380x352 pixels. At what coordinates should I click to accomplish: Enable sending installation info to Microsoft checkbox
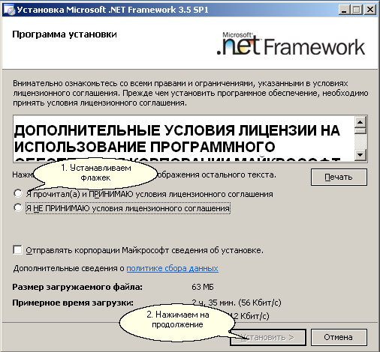coord(17,250)
